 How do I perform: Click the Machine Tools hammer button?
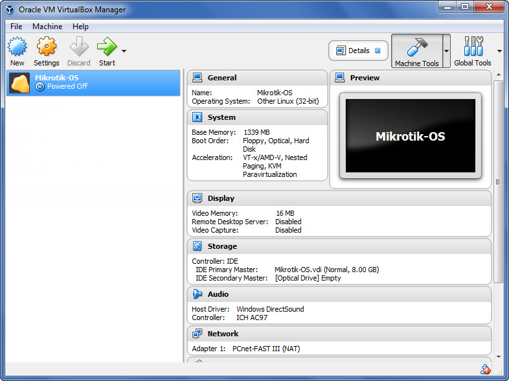(417, 51)
